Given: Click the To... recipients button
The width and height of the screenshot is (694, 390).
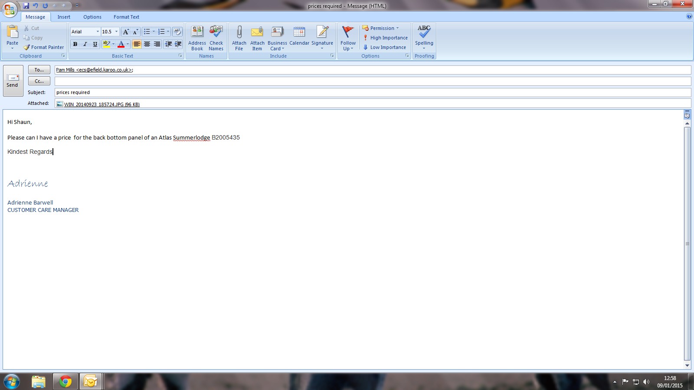Looking at the screenshot, I should point(39,70).
